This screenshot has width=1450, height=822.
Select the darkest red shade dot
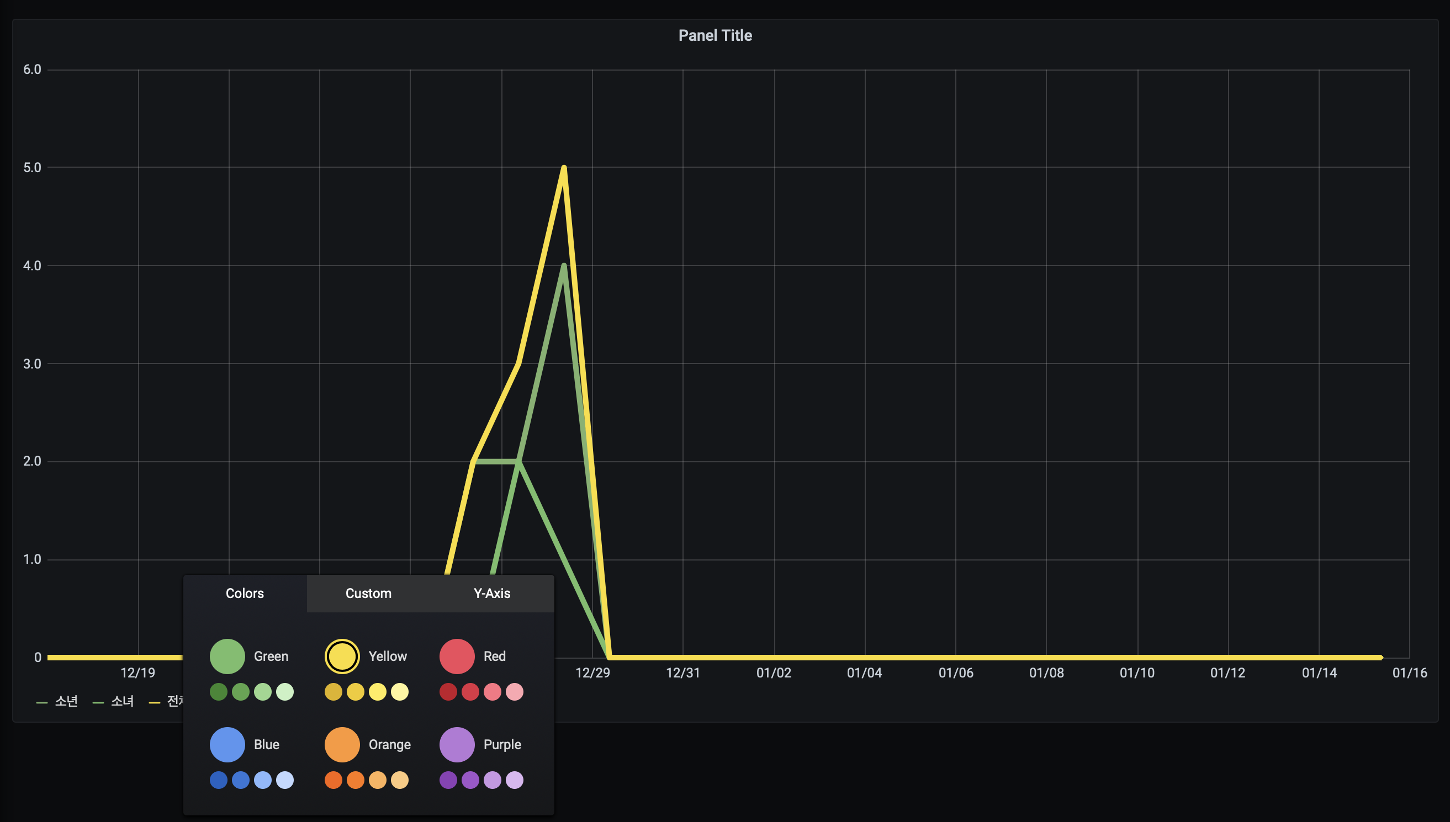pos(448,692)
